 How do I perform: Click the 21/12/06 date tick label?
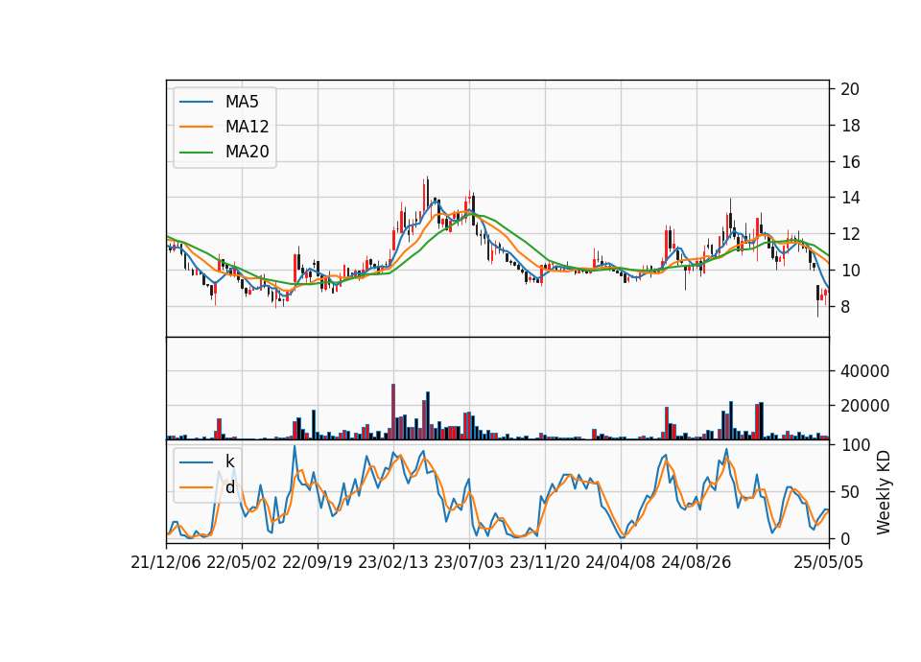pyautogui.click(x=166, y=562)
